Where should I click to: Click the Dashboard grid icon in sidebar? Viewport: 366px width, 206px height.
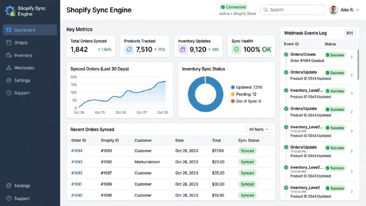[9, 30]
